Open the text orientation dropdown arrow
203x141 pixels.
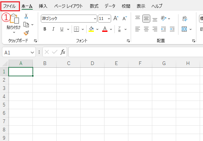[x=169, y=19]
